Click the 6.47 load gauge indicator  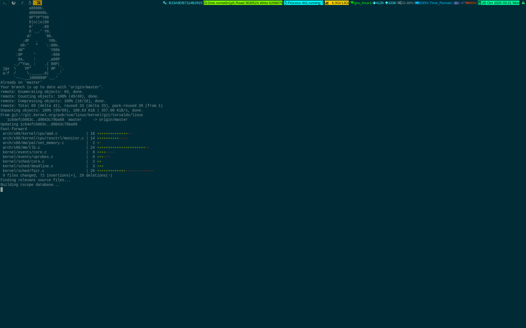459,3
